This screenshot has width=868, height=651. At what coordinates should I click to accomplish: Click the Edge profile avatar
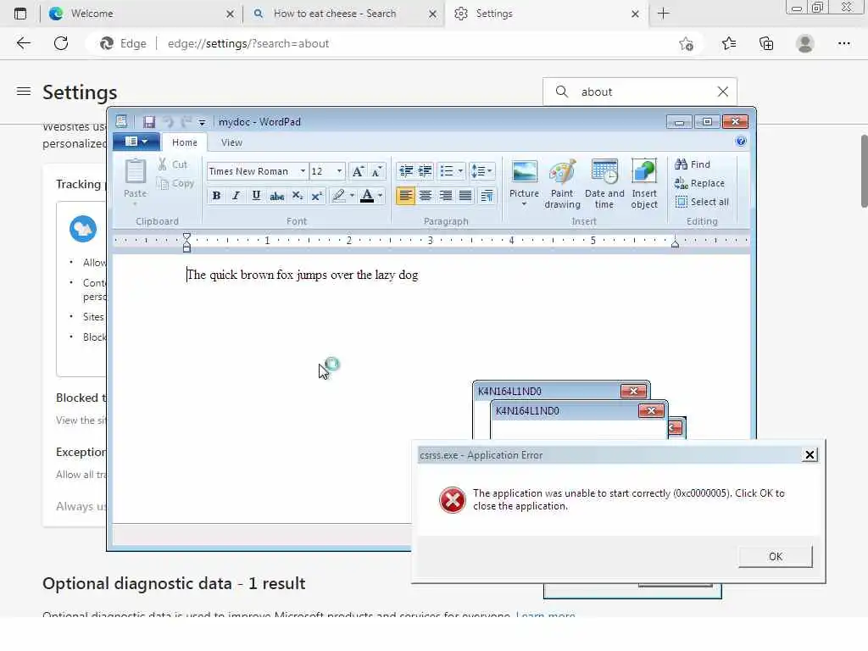(804, 43)
